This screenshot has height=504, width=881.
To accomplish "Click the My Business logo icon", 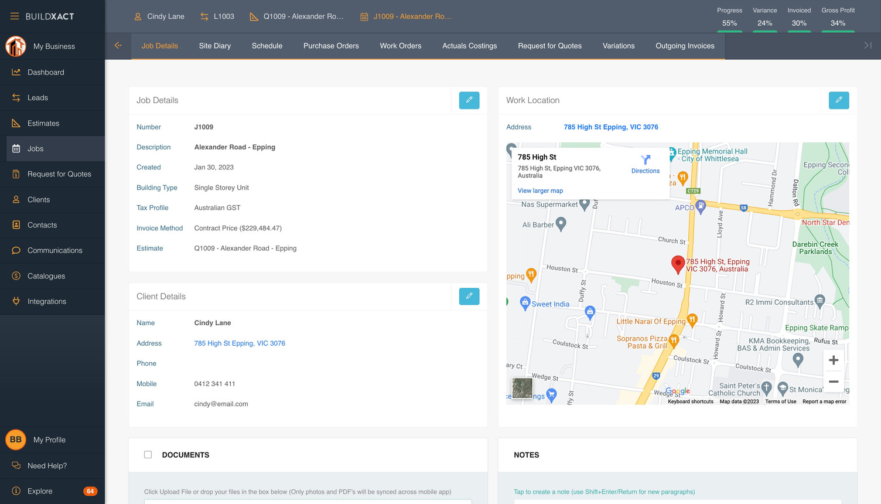I will point(15,46).
